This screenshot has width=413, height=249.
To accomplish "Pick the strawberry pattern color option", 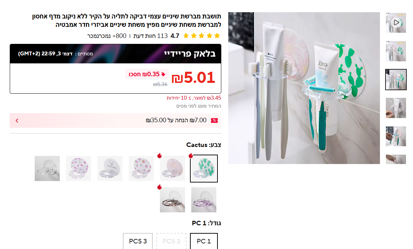I will 141,169.
